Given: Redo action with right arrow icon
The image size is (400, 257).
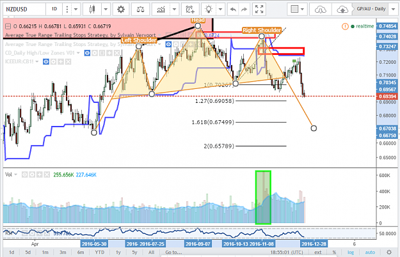Looking at the screenshot, I should pos(244,10).
